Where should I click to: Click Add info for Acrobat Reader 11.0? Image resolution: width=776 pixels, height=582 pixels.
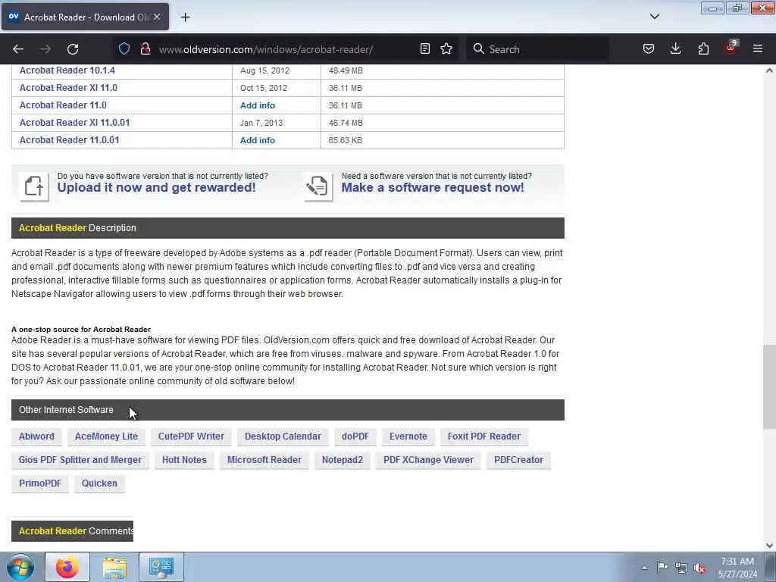click(258, 105)
